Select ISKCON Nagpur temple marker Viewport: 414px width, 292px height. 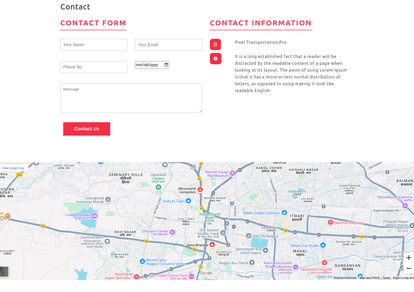(249, 236)
